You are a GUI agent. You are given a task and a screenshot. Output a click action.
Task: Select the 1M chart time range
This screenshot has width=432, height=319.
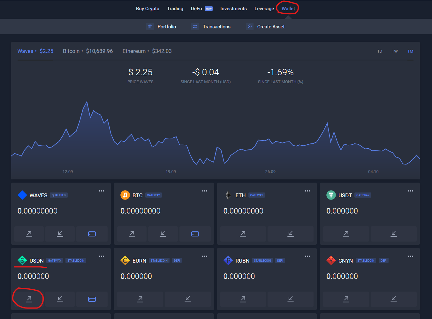(410, 51)
